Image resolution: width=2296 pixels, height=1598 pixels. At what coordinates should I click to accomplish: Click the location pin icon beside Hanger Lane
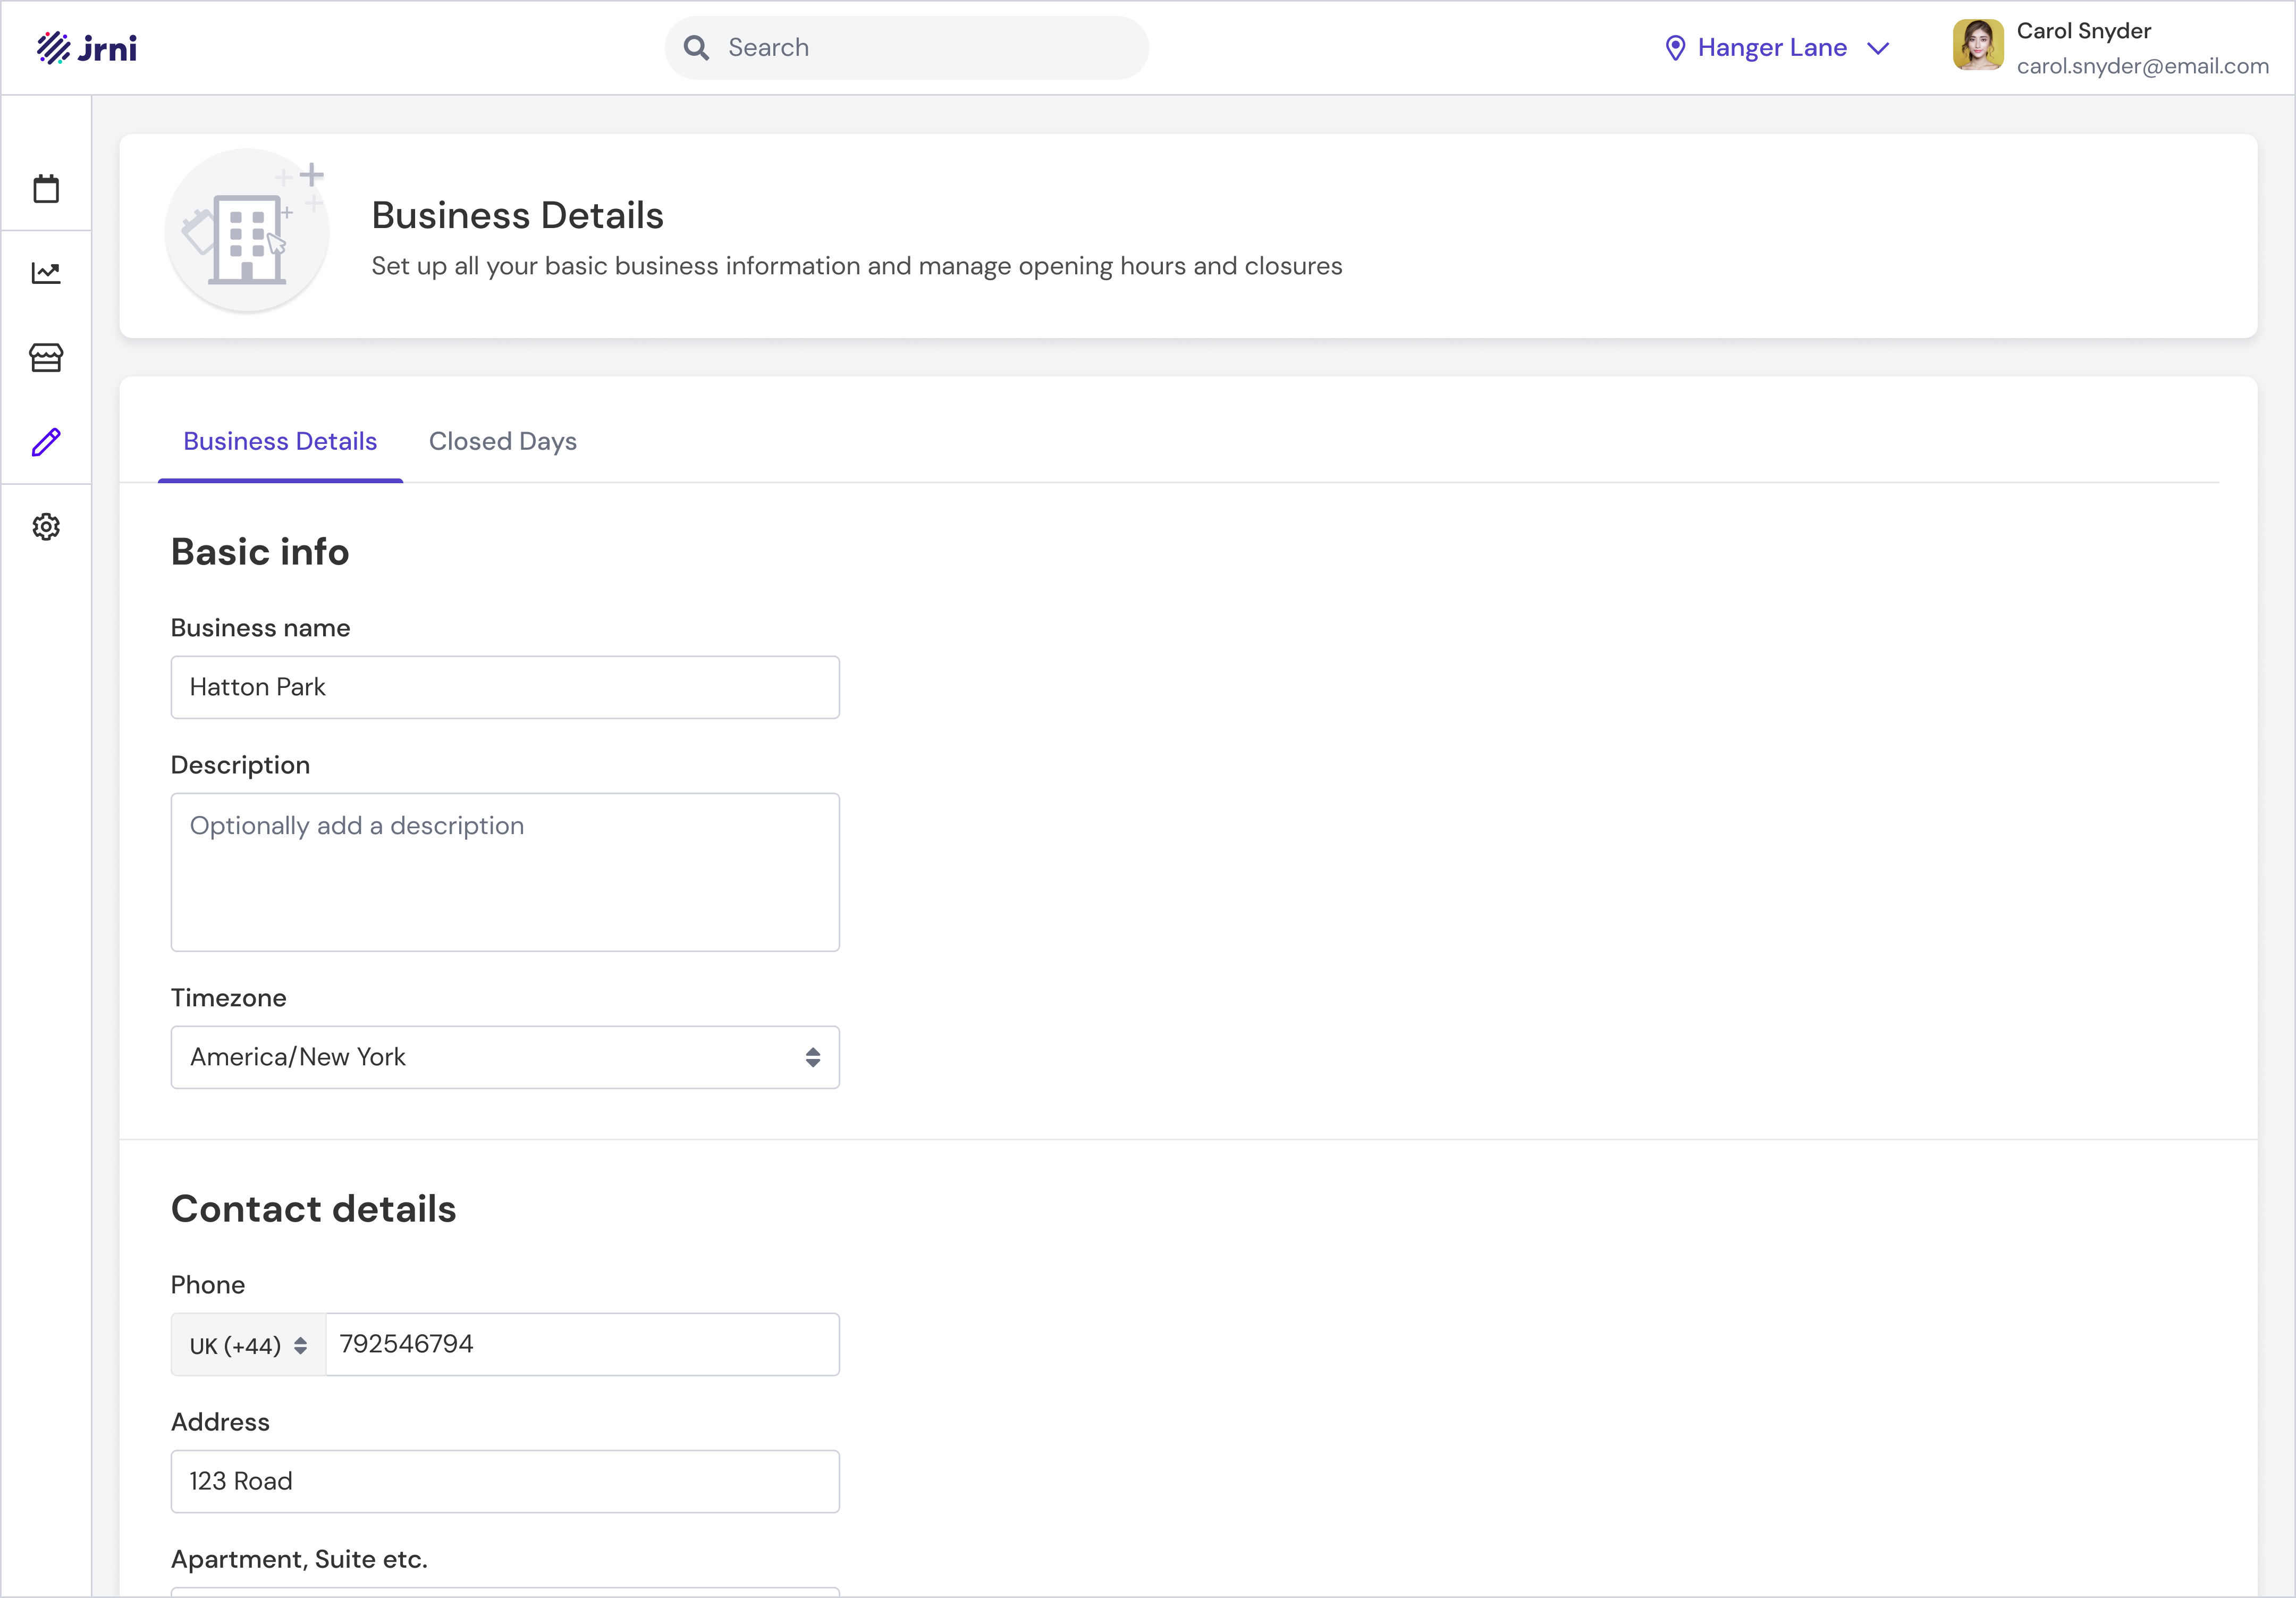[1675, 48]
